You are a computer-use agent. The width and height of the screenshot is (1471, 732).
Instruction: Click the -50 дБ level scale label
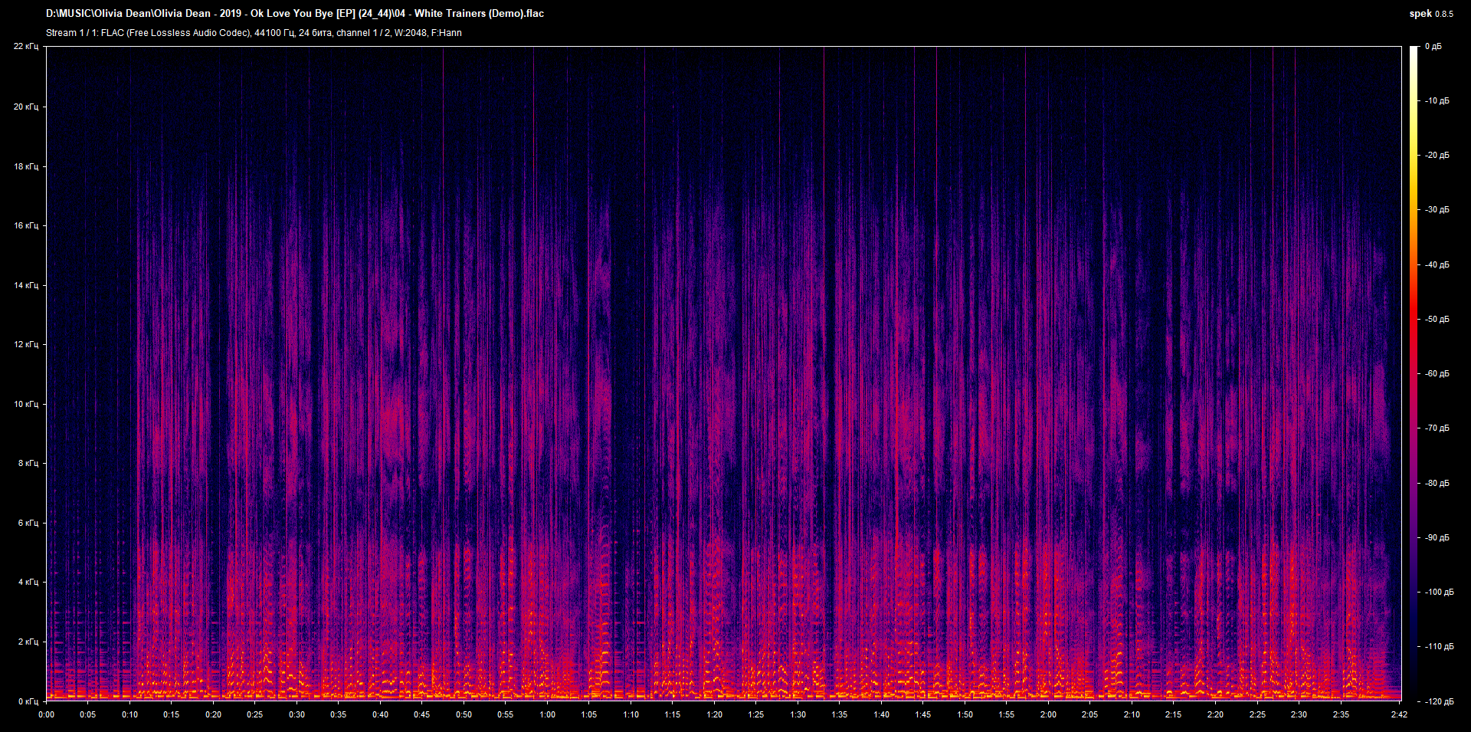pos(1437,320)
